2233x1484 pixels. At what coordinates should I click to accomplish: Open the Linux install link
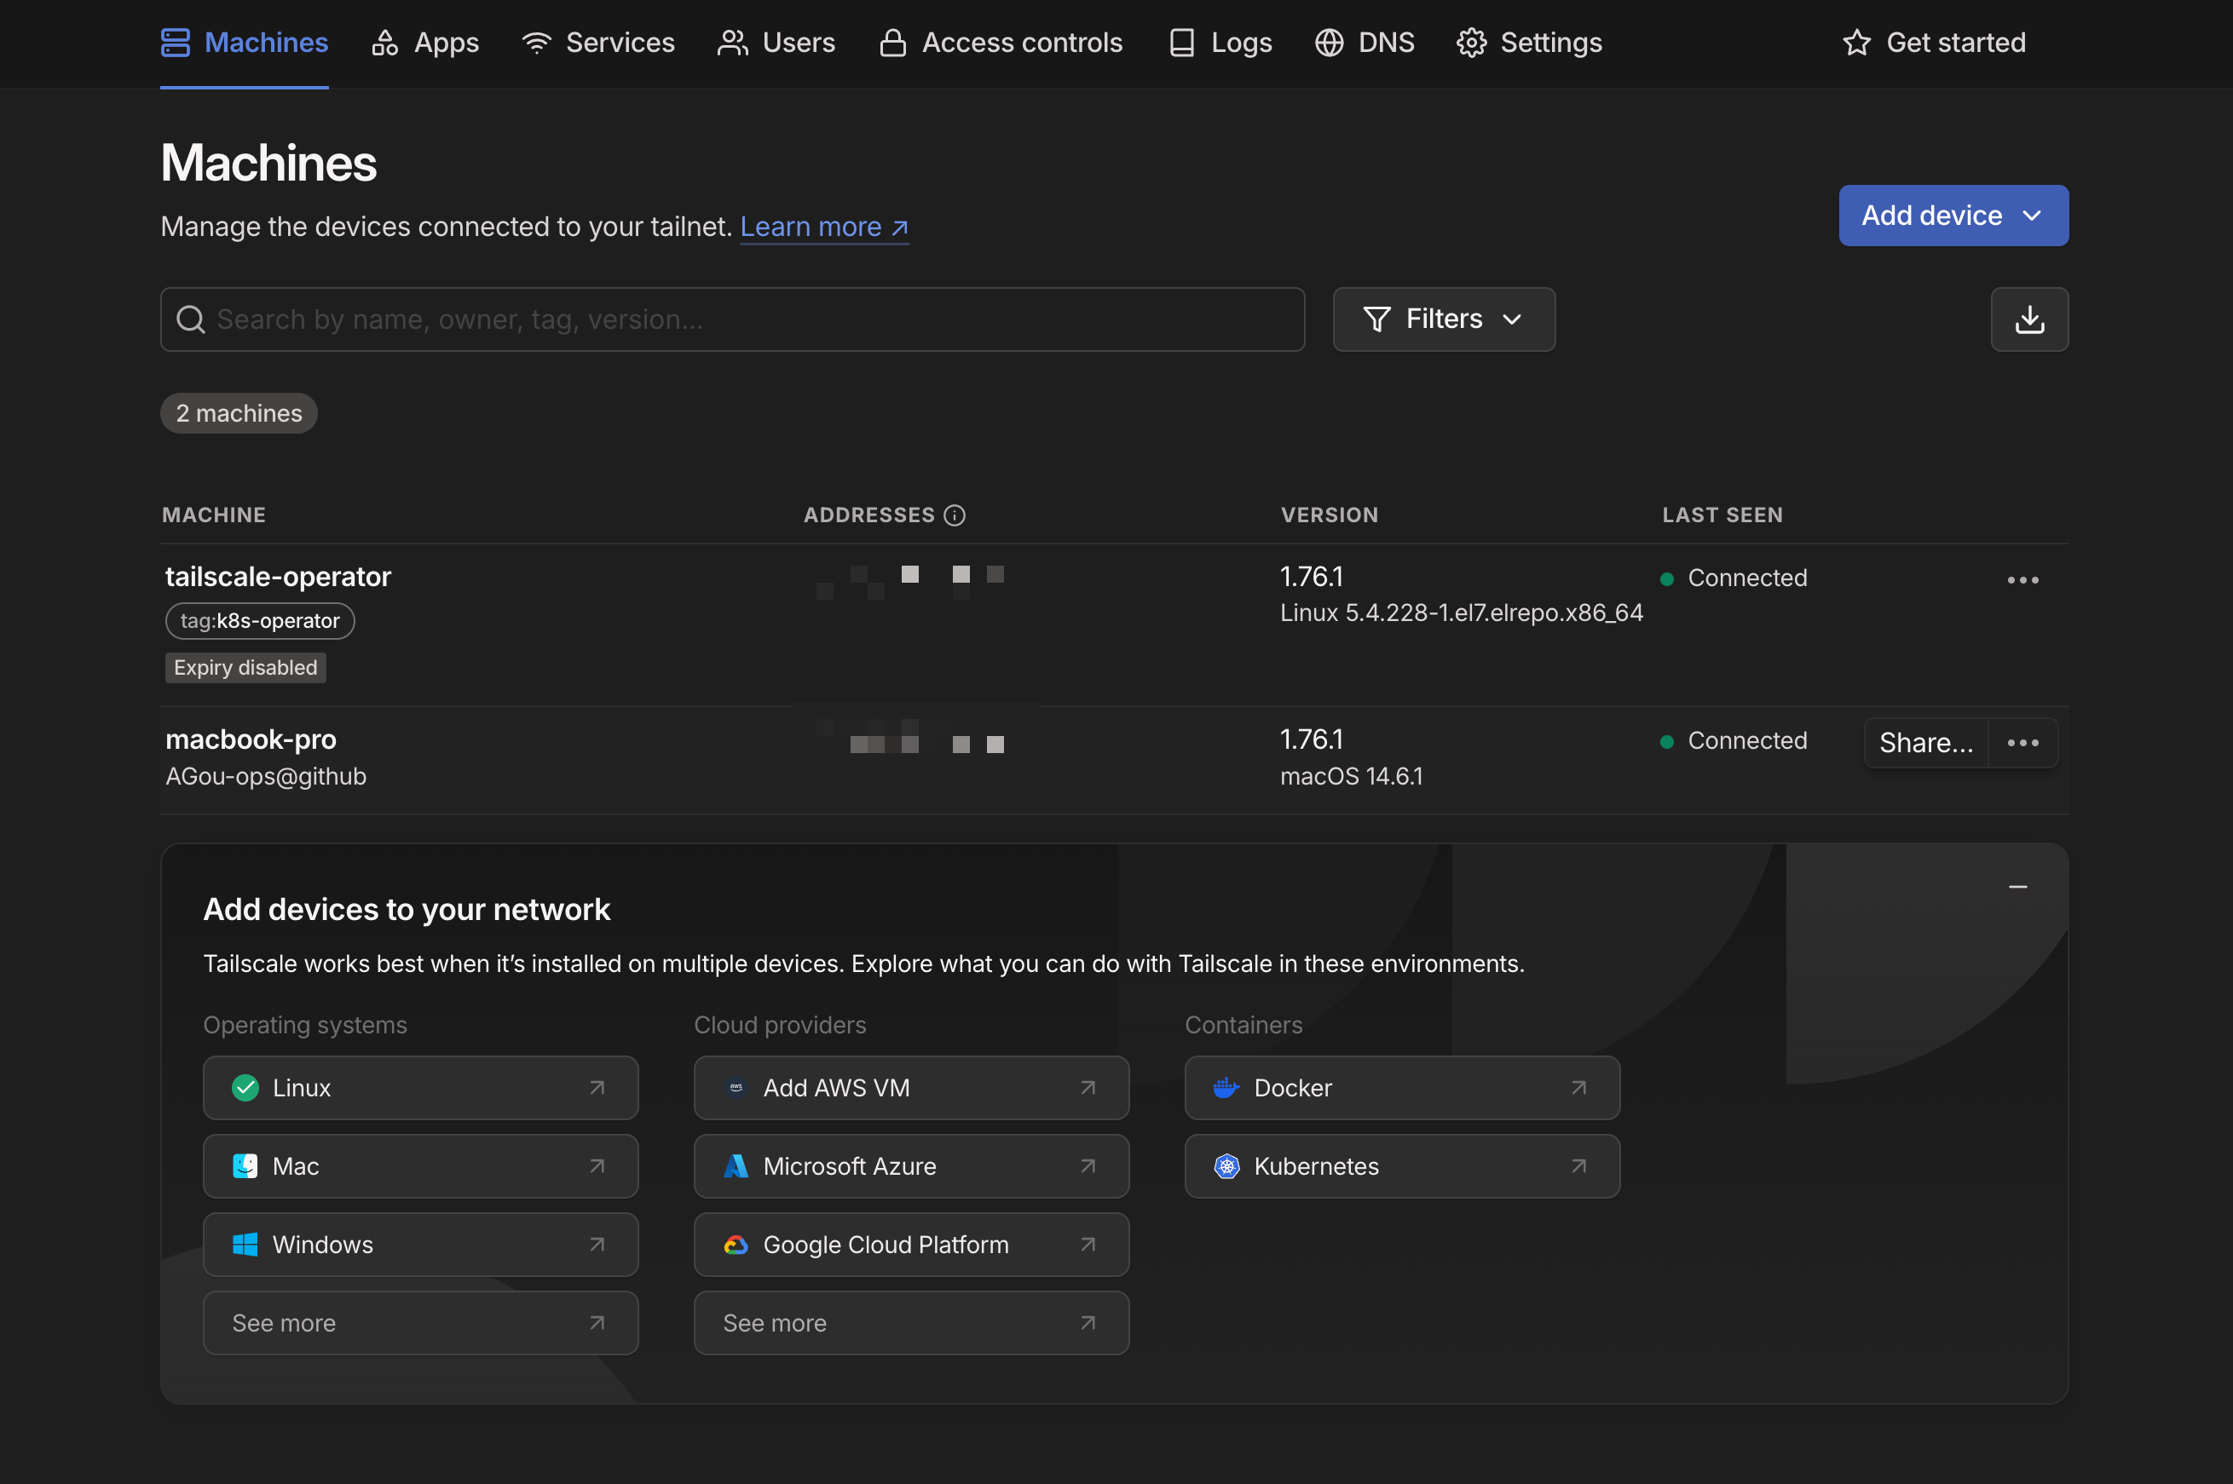(x=420, y=1089)
